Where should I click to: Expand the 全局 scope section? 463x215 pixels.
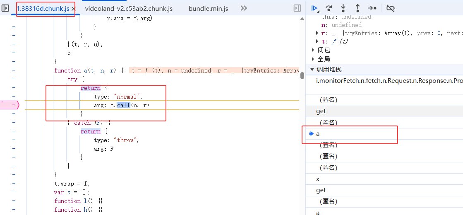tap(313, 59)
